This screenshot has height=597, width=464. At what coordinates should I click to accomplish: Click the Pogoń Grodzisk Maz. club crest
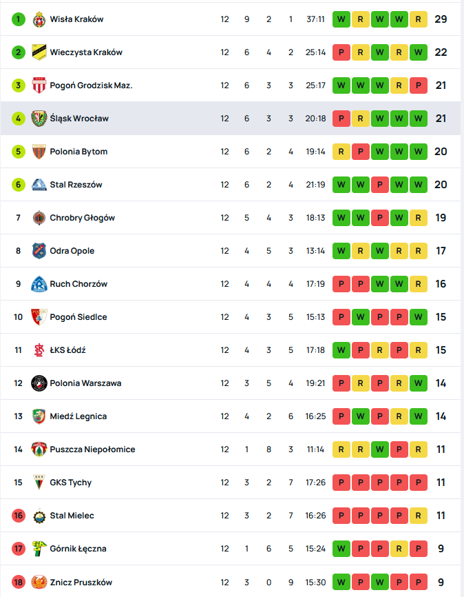click(x=39, y=85)
